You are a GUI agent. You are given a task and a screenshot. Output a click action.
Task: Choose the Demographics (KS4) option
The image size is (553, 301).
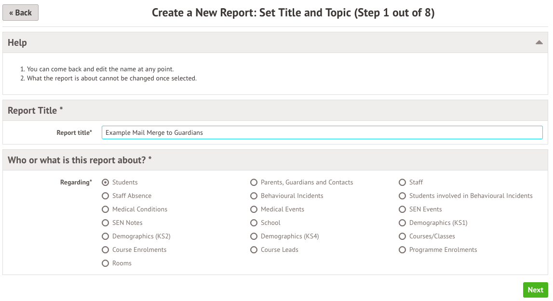[254, 236]
